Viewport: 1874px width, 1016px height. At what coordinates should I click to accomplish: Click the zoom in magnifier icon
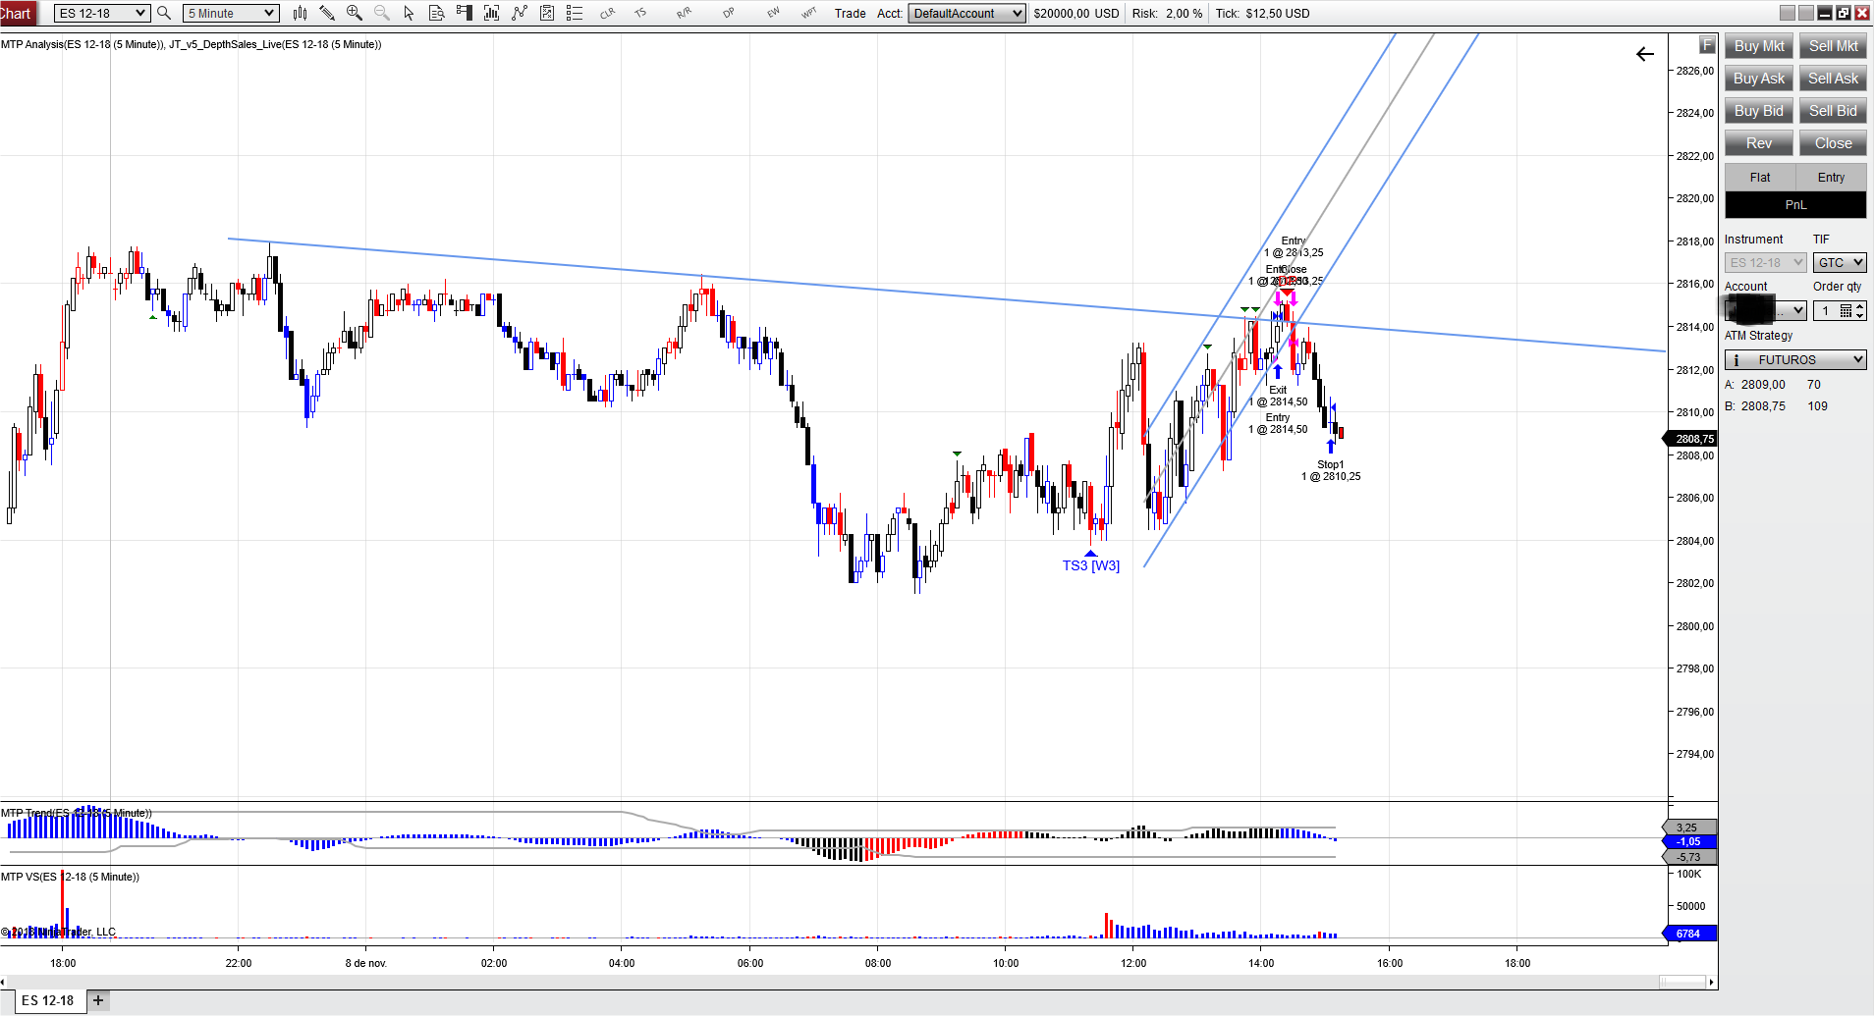(355, 13)
